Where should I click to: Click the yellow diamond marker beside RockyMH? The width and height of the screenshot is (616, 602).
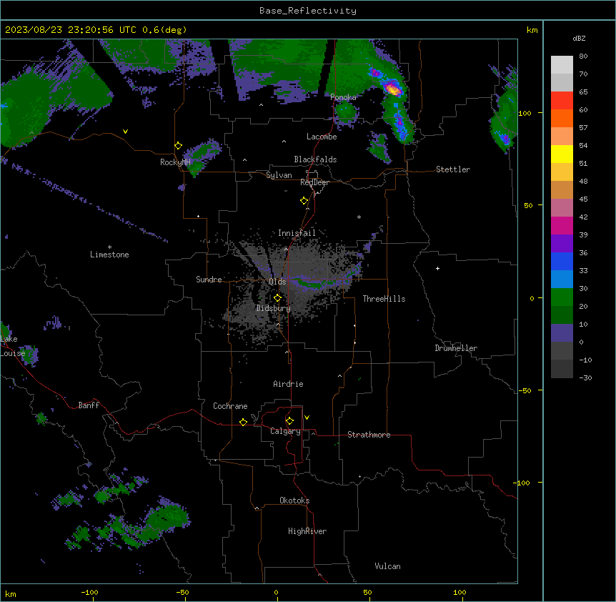tap(178, 146)
